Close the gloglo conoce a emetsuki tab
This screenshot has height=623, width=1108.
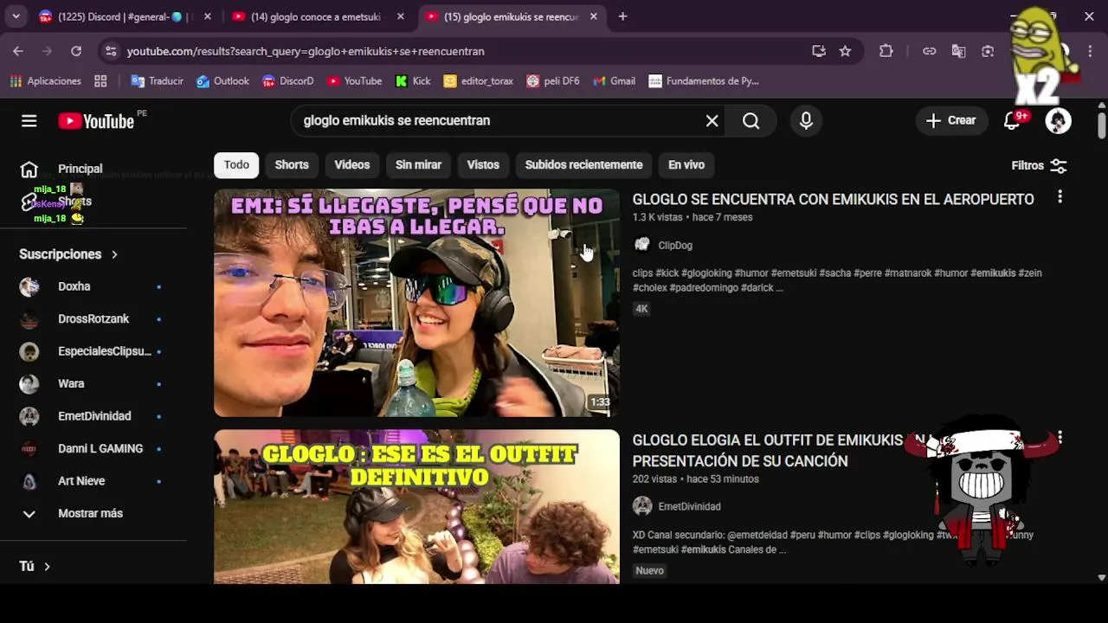coord(400,16)
